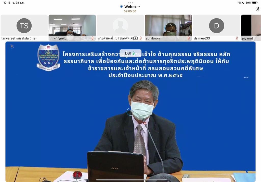Click muted mic icon on abhiboon tile

(189, 38)
